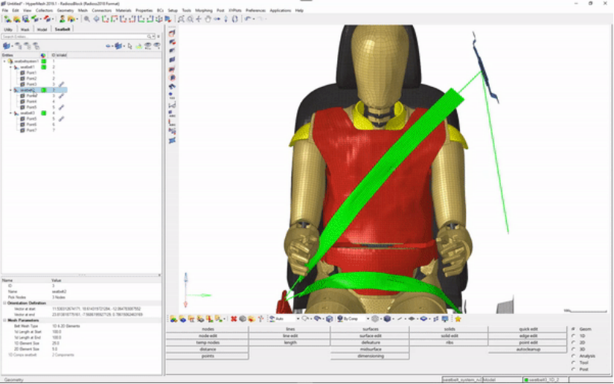Select Point4 under seatbelt2
Screen dimensions: 614x384
click(31, 101)
